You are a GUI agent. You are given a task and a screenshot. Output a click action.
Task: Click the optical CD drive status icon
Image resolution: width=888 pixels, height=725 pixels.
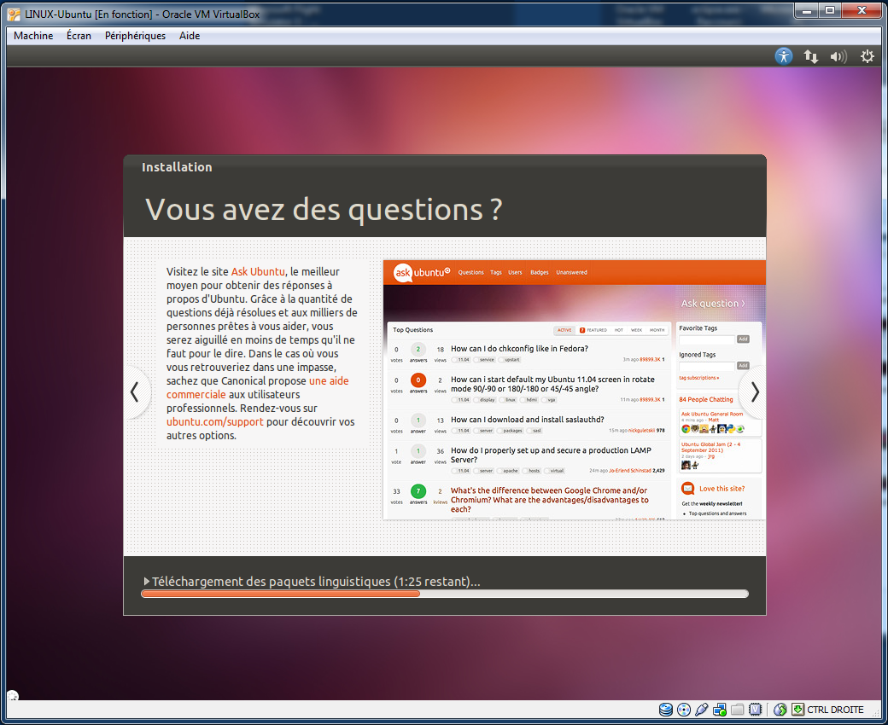point(684,709)
